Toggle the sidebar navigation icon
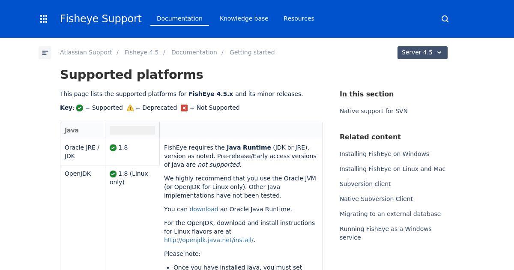The height and width of the screenshot is (270, 514). click(x=45, y=53)
